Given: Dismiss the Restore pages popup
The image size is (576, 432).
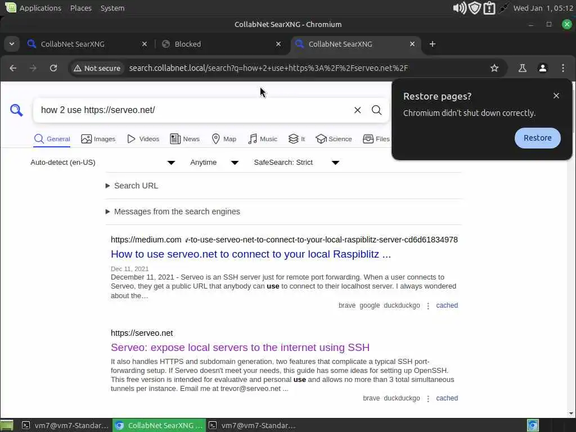Looking at the screenshot, I should (556, 96).
